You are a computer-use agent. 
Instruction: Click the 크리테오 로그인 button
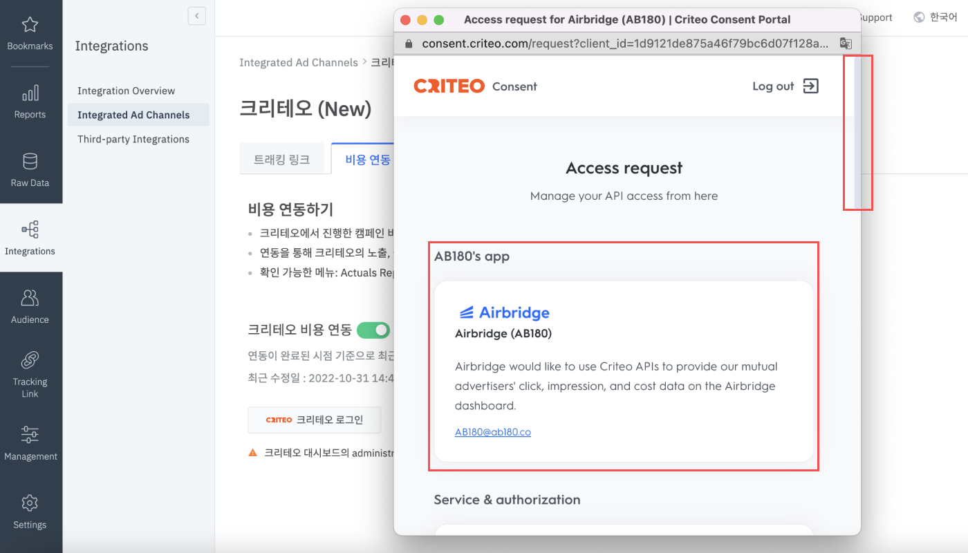315,420
